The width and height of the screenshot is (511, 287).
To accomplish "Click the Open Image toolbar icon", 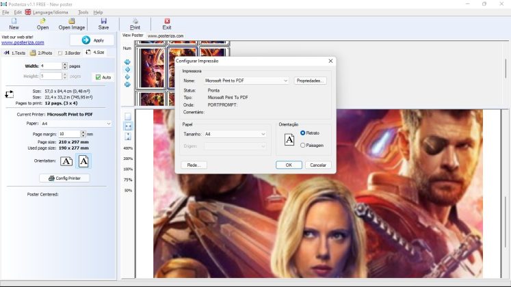I will coord(72,21).
